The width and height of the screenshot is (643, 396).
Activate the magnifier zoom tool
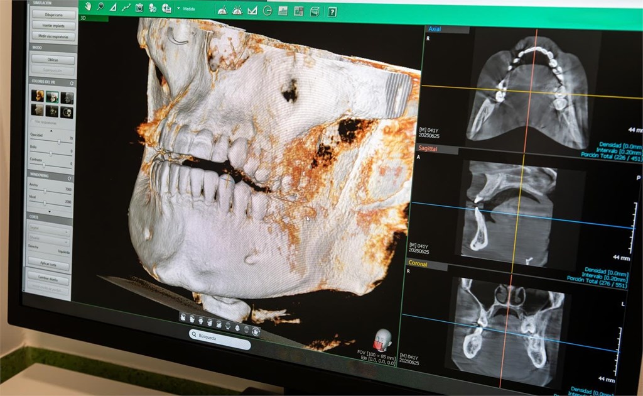pyautogui.click(x=100, y=6)
